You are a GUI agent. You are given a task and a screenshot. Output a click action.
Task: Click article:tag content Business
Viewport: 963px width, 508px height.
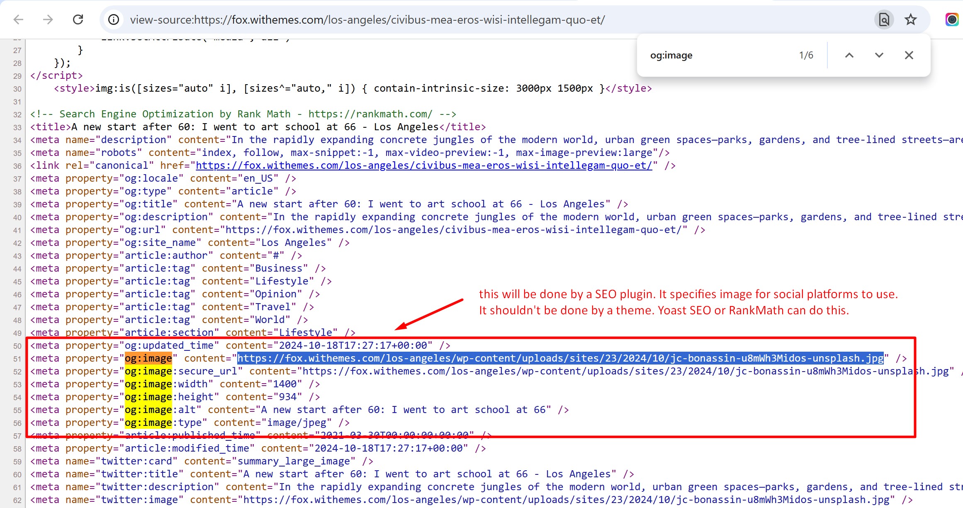[x=279, y=268]
